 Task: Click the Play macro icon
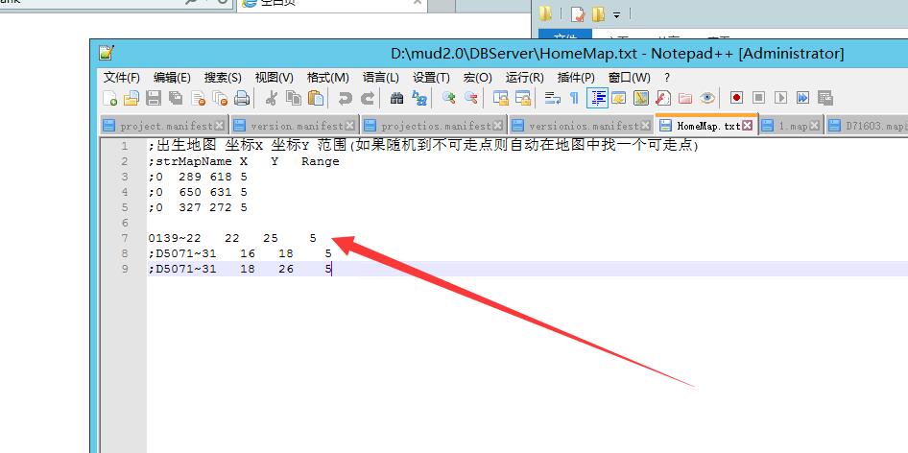pos(780,98)
